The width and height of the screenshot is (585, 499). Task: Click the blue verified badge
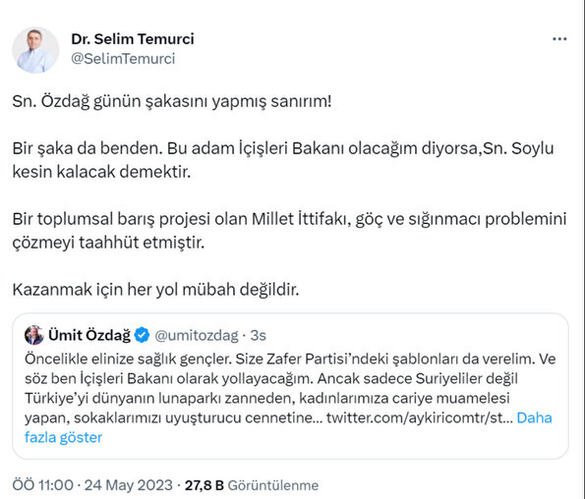pyautogui.click(x=143, y=335)
